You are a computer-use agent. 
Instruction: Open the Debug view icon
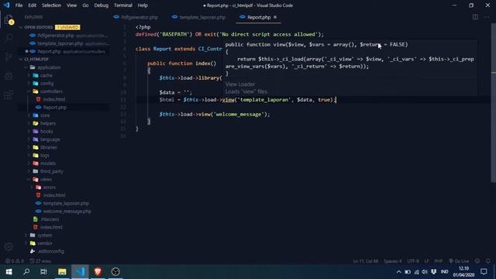9,76
